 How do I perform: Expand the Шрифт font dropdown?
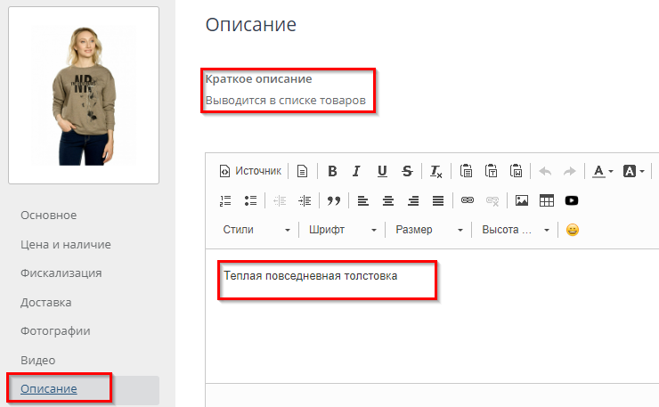(x=343, y=230)
